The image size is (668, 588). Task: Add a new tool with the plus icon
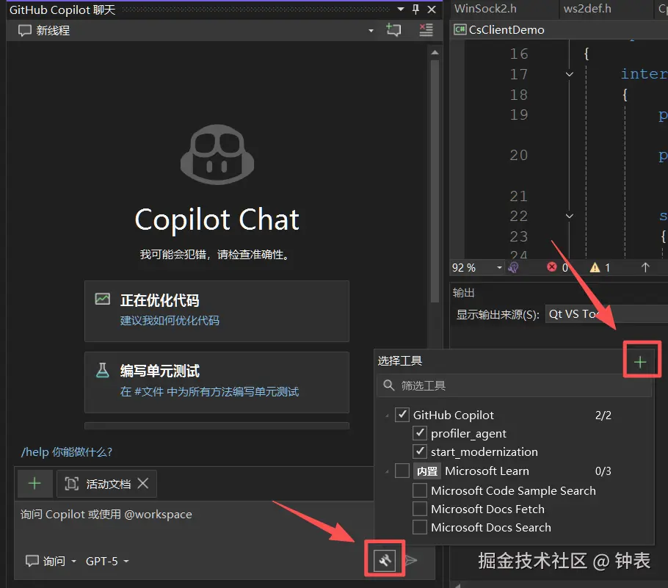click(x=640, y=362)
